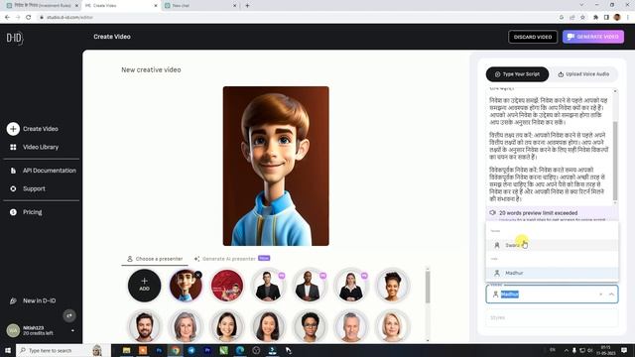
Task: Select the blonde woman presenter thumbnail
Action: tap(392, 326)
